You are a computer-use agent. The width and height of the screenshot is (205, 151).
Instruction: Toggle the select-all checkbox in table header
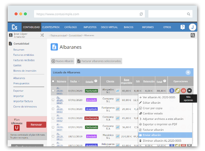pyautogui.click(x=53, y=81)
